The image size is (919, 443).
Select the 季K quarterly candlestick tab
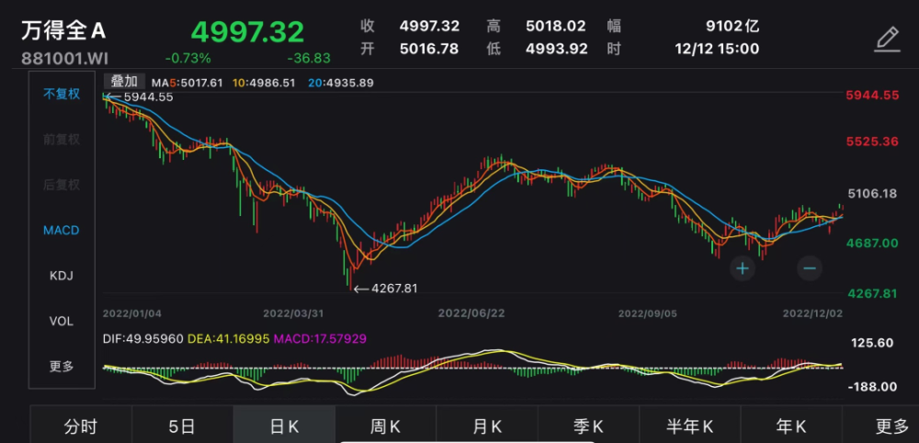point(588,426)
